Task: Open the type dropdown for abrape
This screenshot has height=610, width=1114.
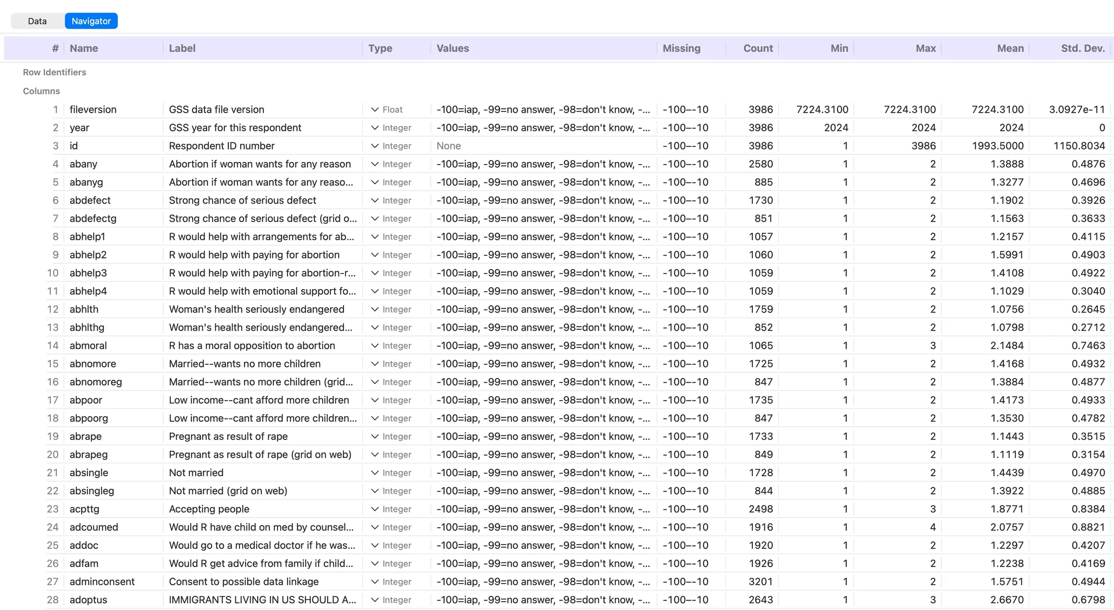Action: coord(375,437)
